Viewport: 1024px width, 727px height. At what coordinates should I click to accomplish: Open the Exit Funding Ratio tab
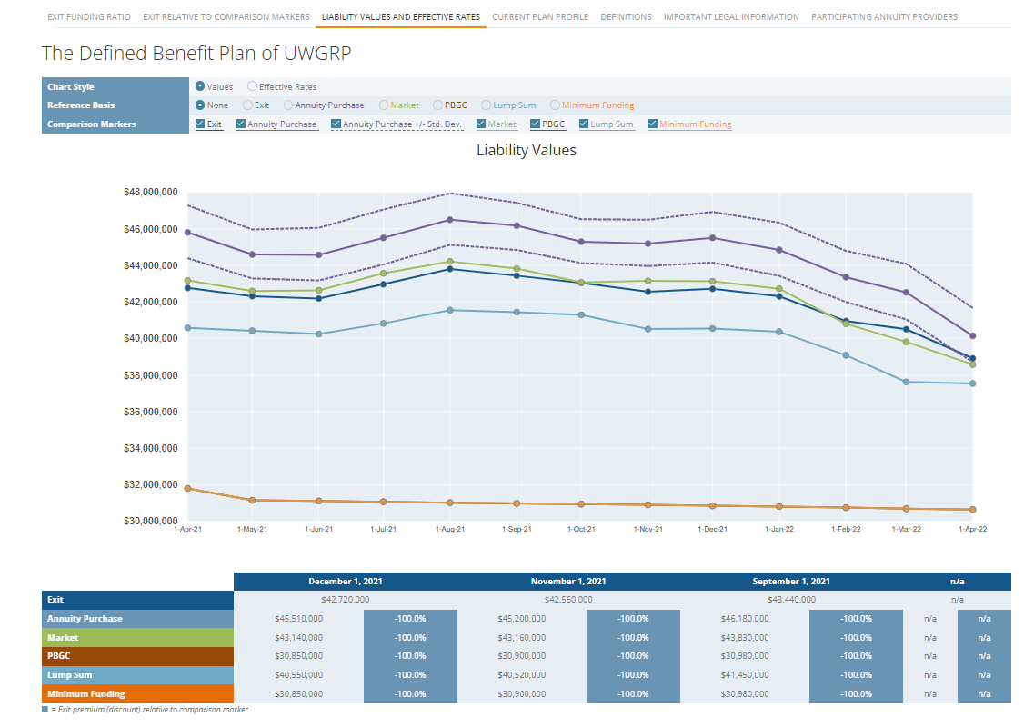tap(88, 17)
